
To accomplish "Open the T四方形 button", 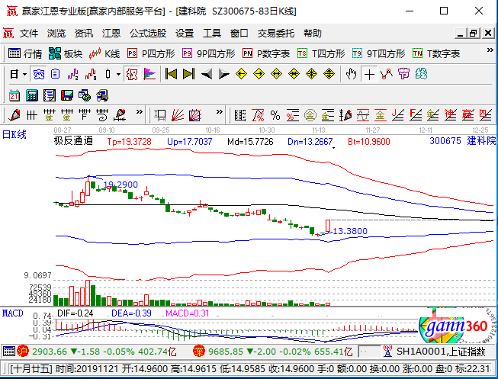I will pyautogui.click(x=321, y=53).
